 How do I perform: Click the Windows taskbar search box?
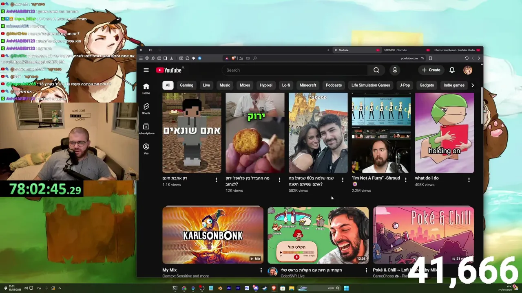point(319,288)
